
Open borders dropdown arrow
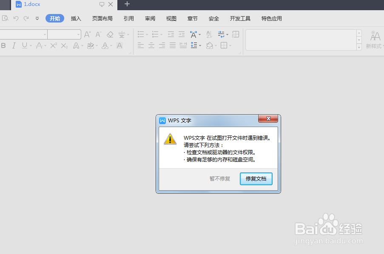[230, 46]
